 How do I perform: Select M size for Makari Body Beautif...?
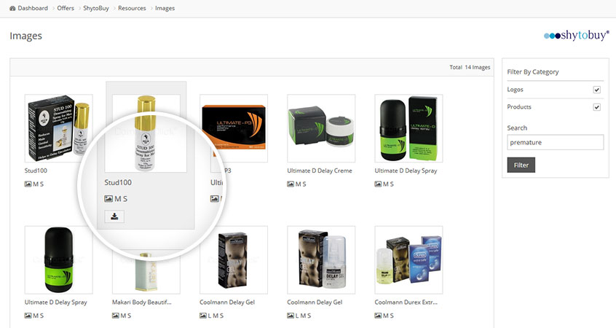pos(123,316)
